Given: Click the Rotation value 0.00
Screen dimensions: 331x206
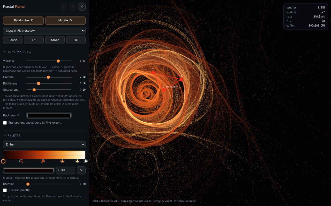Looking at the screenshot, I should (x=82, y=184).
